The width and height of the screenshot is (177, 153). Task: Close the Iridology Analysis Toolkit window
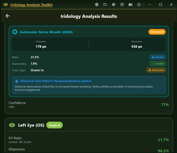pos(171,4)
